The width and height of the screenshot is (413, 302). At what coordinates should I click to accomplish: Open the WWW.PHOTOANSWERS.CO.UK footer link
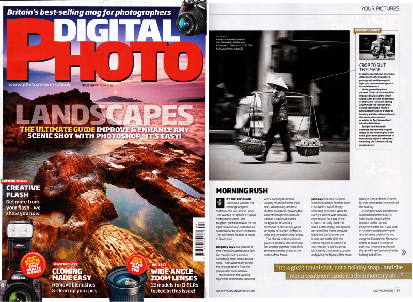(235, 291)
